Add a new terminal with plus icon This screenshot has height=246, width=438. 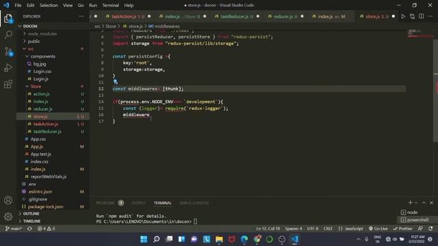point(410,202)
